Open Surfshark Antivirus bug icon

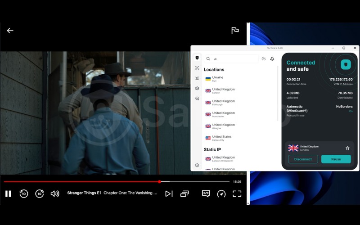[x=197, y=88]
